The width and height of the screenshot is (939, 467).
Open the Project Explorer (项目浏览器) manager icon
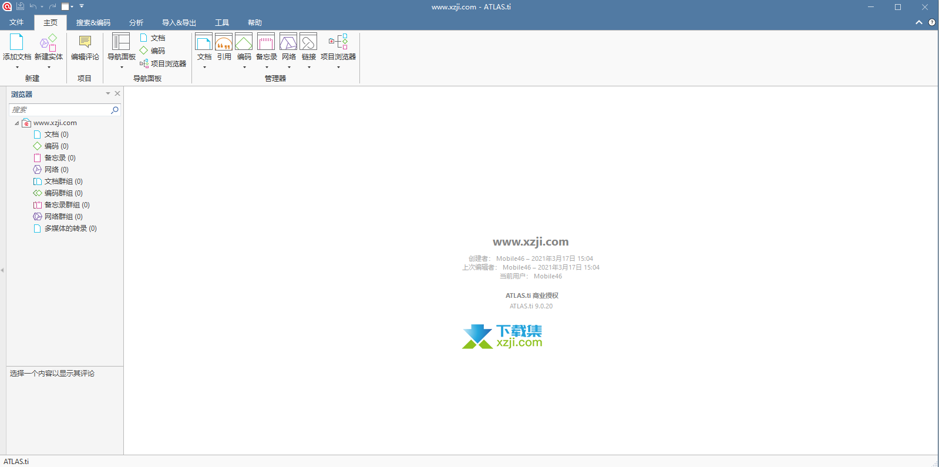[338, 42]
